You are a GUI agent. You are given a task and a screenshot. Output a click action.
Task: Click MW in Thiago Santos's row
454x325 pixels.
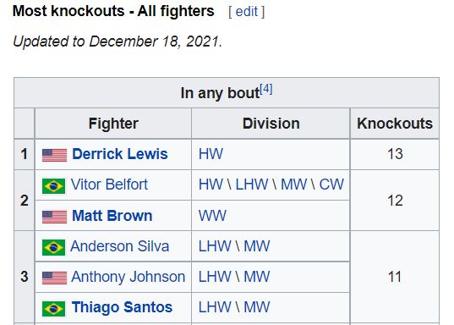point(257,307)
